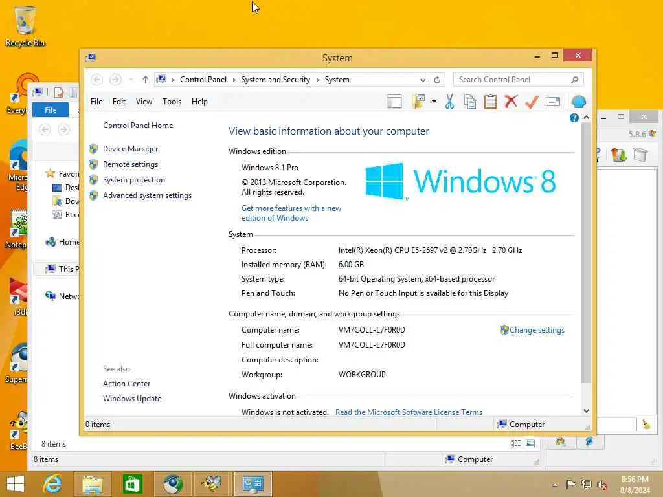Viewport: 663px width, 497px height.
Task: Expand the chevron after the Control Panel breadcrumb
Action: 234,80
